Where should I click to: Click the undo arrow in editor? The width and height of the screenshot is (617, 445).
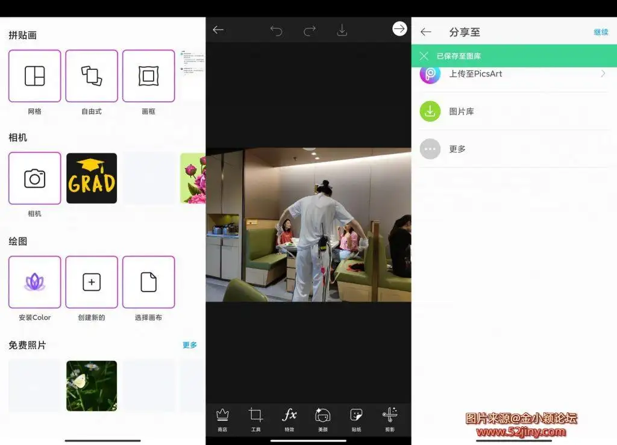coord(276,31)
